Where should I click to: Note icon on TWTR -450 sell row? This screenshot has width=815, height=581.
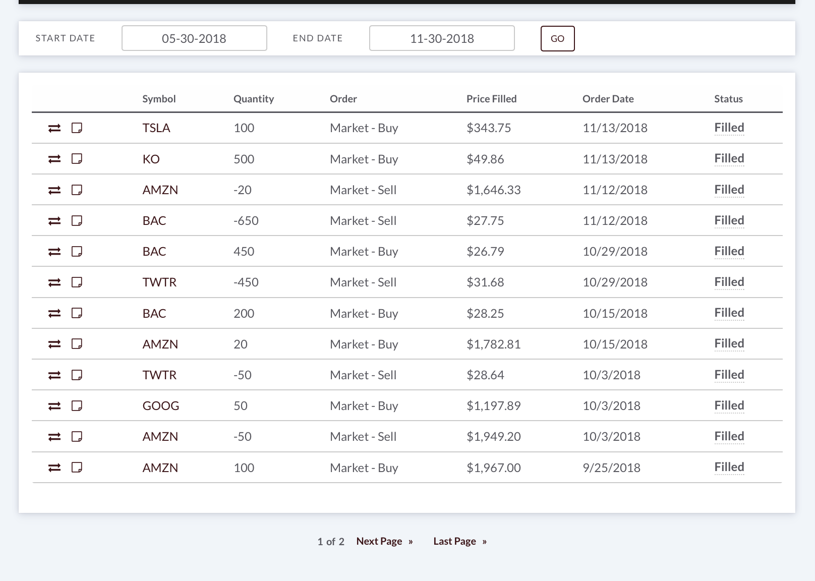tap(77, 282)
